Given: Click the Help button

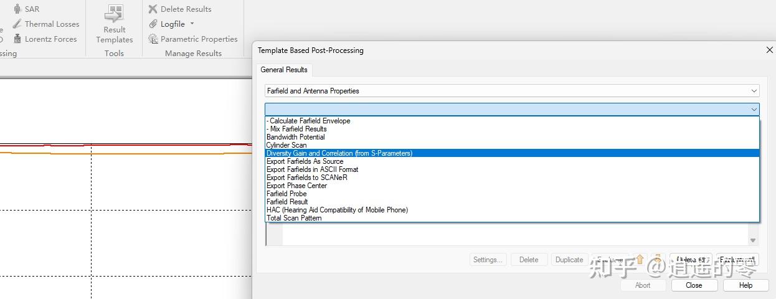Looking at the screenshot, I should 745,285.
